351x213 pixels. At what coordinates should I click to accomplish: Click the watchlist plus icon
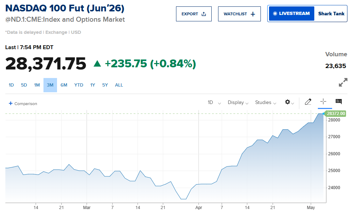[x=253, y=14]
